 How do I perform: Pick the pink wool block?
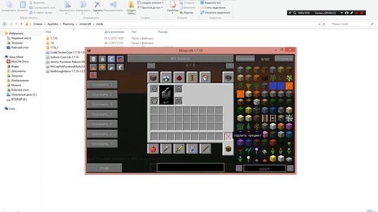265,134
